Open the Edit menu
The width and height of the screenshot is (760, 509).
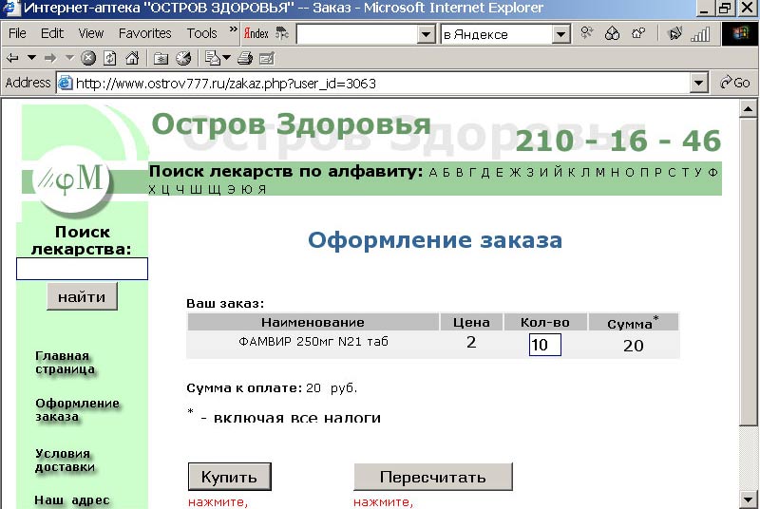52,33
